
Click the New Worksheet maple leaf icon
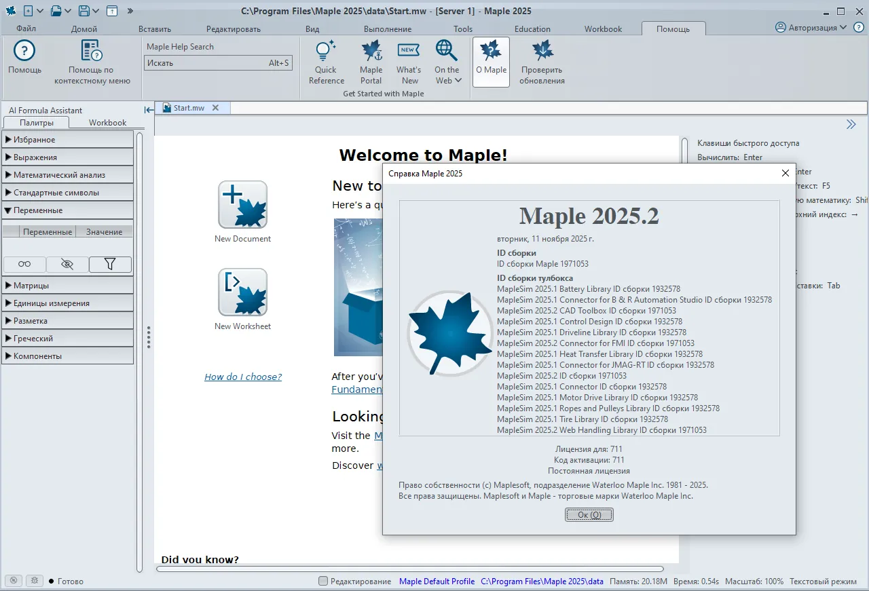242,292
